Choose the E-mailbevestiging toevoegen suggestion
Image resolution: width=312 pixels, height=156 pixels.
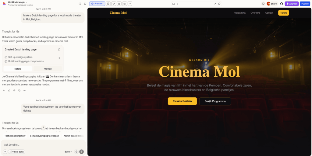click(44, 136)
